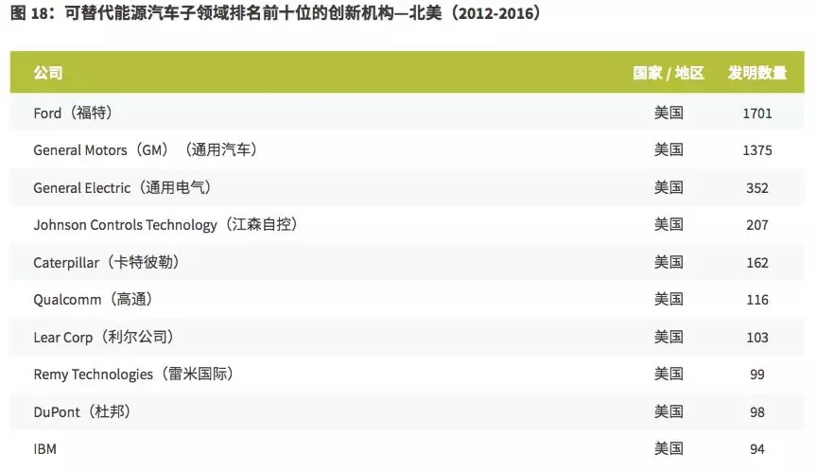Click 美国 in the Qualcomm row
Screen dimensions: 818x471
point(669,299)
